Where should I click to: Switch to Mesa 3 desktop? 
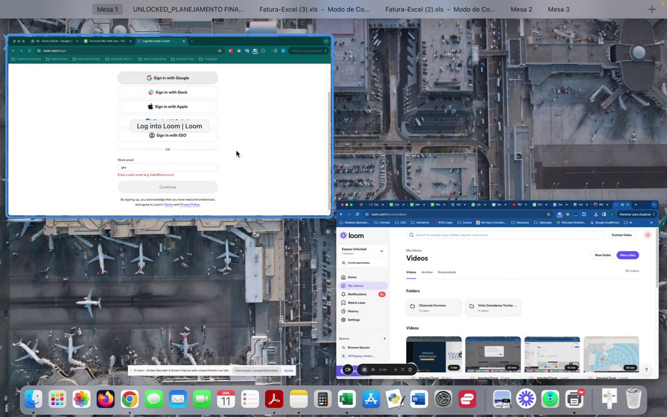pyautogui.click(x=559, y=9)
